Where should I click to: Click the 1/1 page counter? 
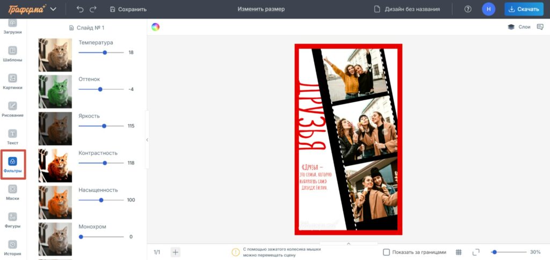click(157, 252)
